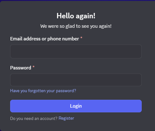
Task: Click the red asterisk beside Password
Action: (34, 67)
